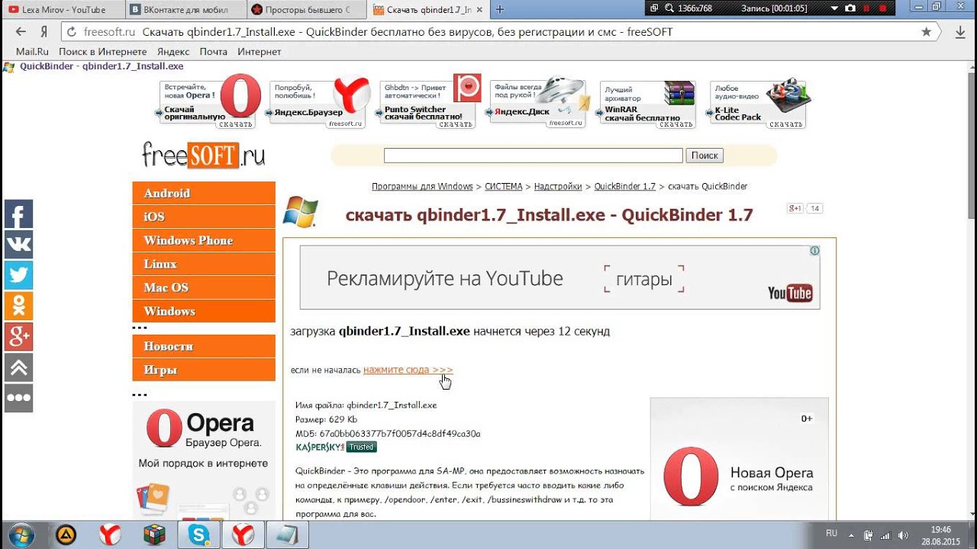Click the freeSOFT.ru logo
The width and height of the screenshot is (977, 549).
pos(204,155)
